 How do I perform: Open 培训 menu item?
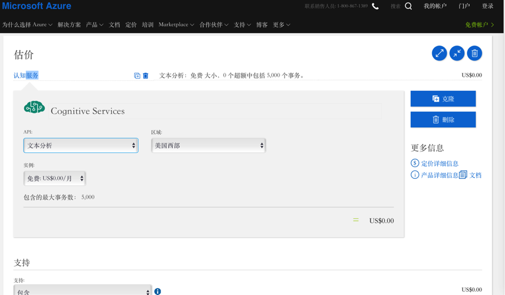coord(148,25)
